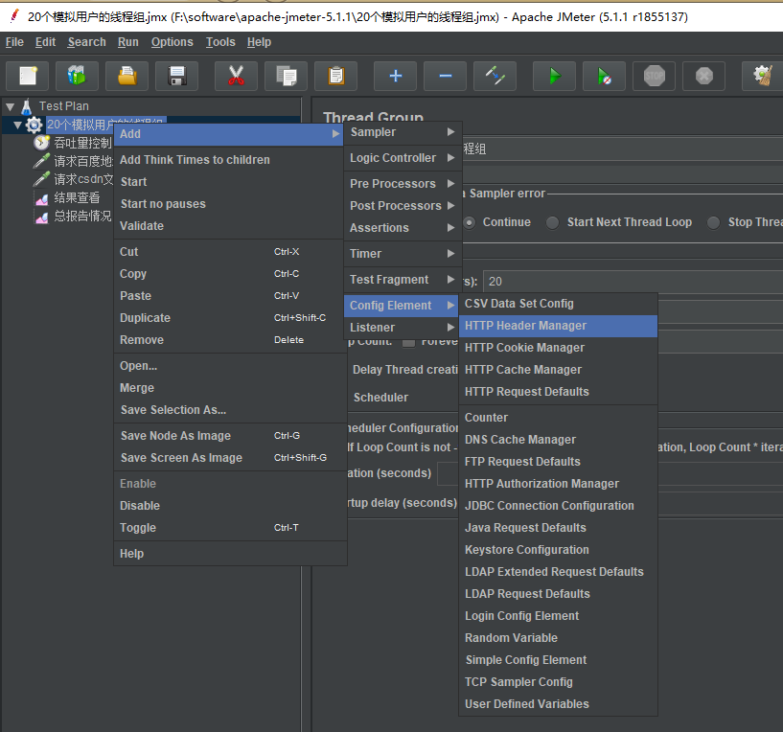
Task: Click the New test plan toolbar icon
Action: pos(28,76)
